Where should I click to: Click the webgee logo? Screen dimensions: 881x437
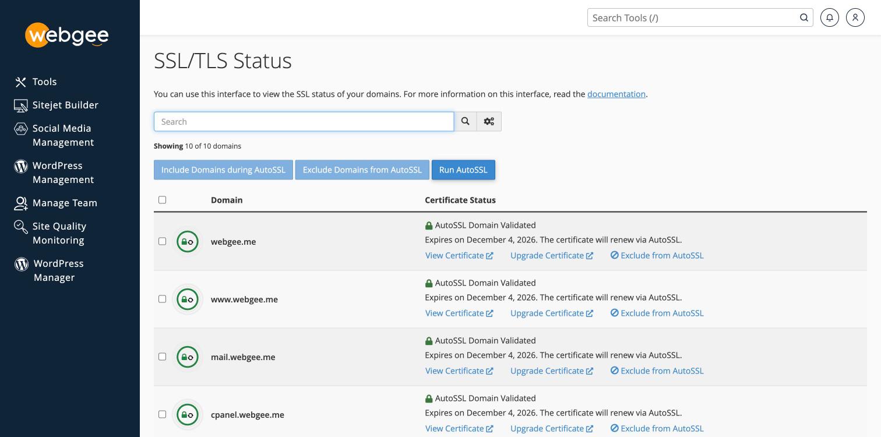click(67, 35)
